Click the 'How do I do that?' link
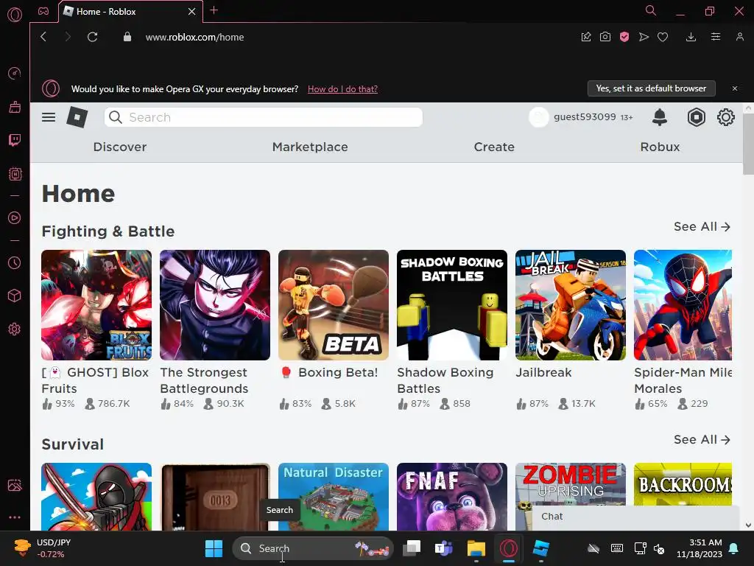 coord(342,89)
